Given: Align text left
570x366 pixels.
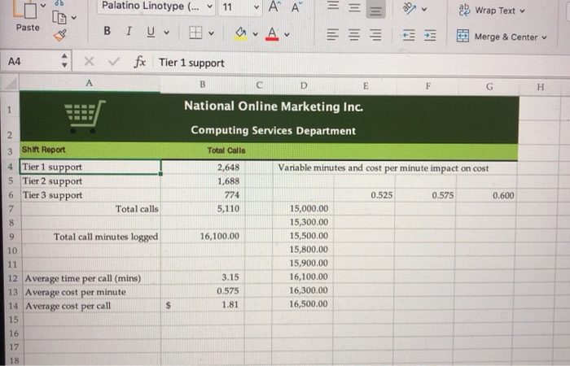Looking at the screenshot, I should 332,34.
